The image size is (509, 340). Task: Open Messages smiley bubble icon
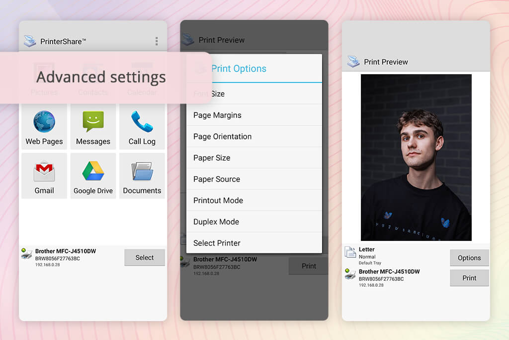pos(93,121)
